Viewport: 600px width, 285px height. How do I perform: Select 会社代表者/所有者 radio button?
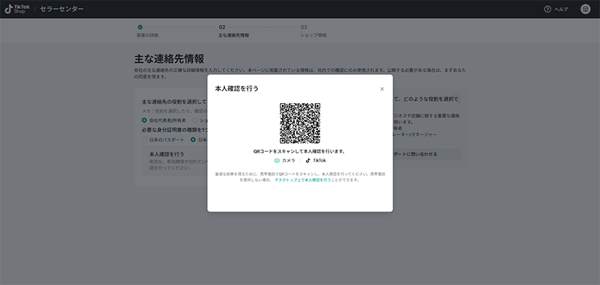tap(144, 120)
